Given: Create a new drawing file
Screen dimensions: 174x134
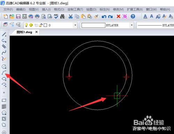Looking at the screenshot, I should point(6,16).
